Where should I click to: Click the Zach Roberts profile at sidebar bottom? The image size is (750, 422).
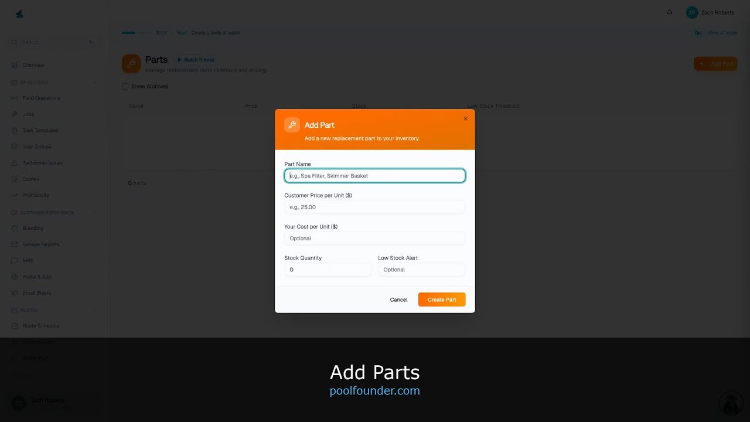coord(54,403)
